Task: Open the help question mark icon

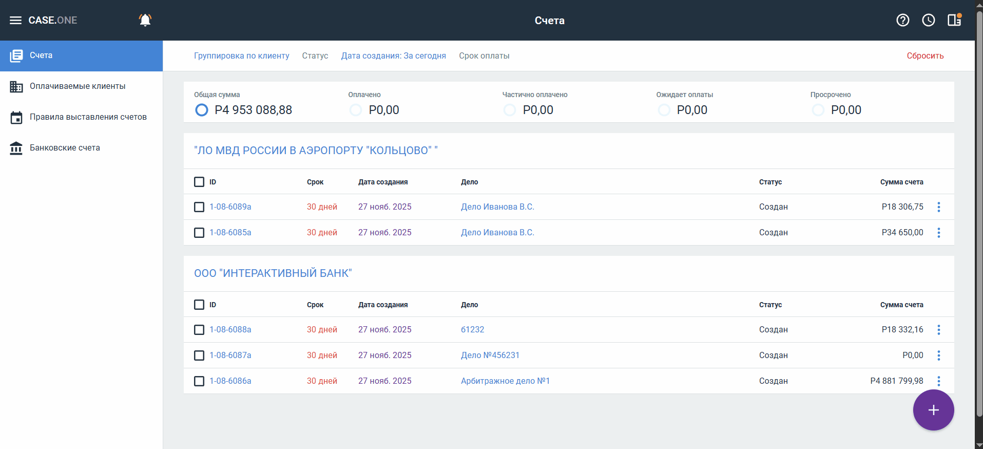Action: [x=902, y=20]
